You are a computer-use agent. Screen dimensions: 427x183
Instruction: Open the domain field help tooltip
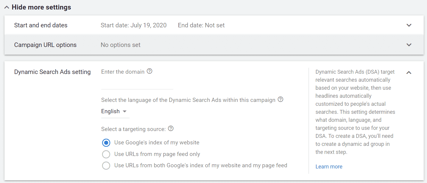pos(149,71)
